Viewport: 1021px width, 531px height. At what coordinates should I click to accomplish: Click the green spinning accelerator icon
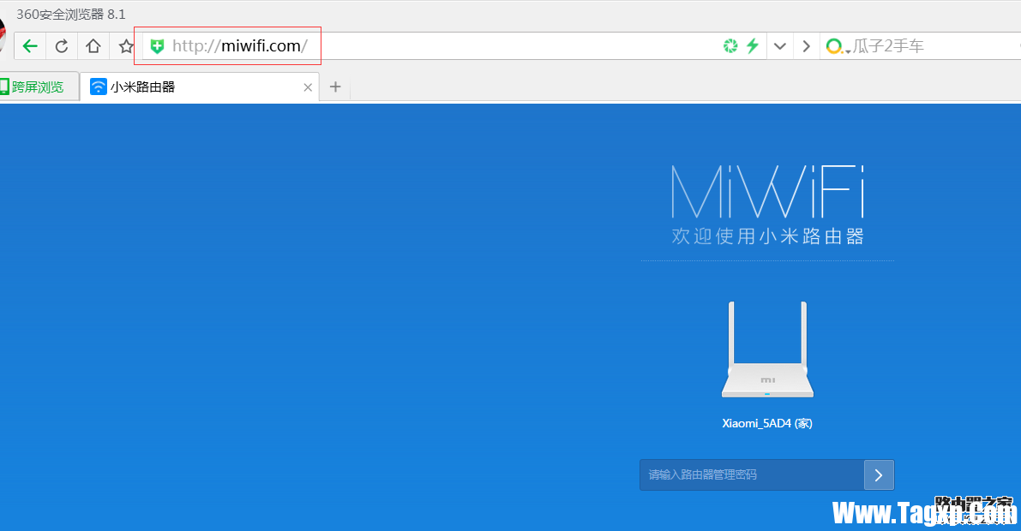point(730,45)
